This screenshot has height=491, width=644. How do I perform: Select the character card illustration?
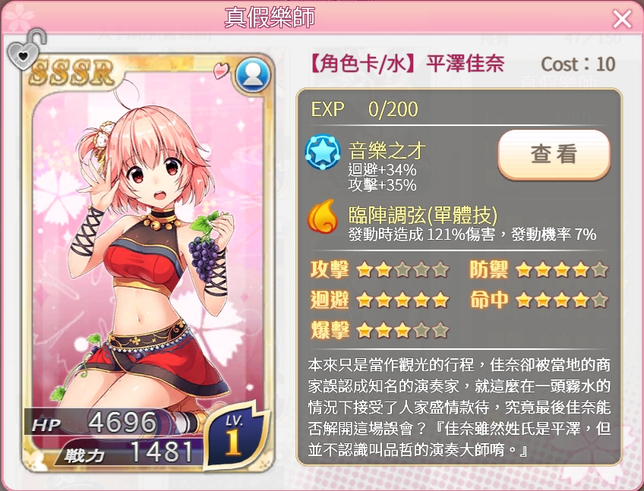tap(148, 263)
